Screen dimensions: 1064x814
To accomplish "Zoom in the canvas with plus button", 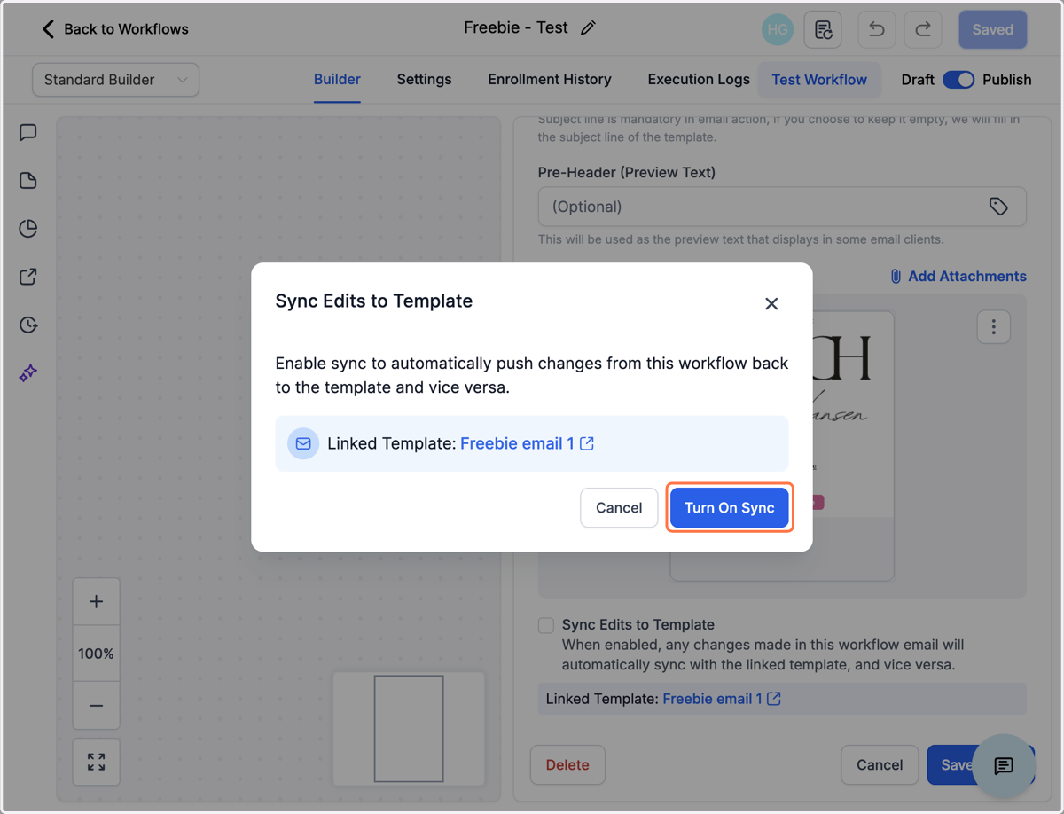I will (97, 602).
